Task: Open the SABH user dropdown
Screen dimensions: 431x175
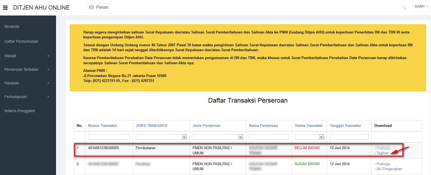Action: click(x=421, y=7)
